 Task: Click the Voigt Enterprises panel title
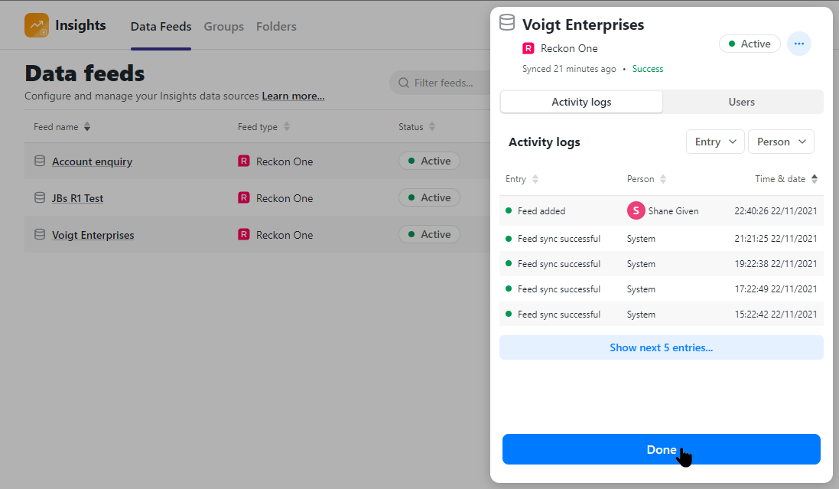pyautogui.click(x=584, y=24)
